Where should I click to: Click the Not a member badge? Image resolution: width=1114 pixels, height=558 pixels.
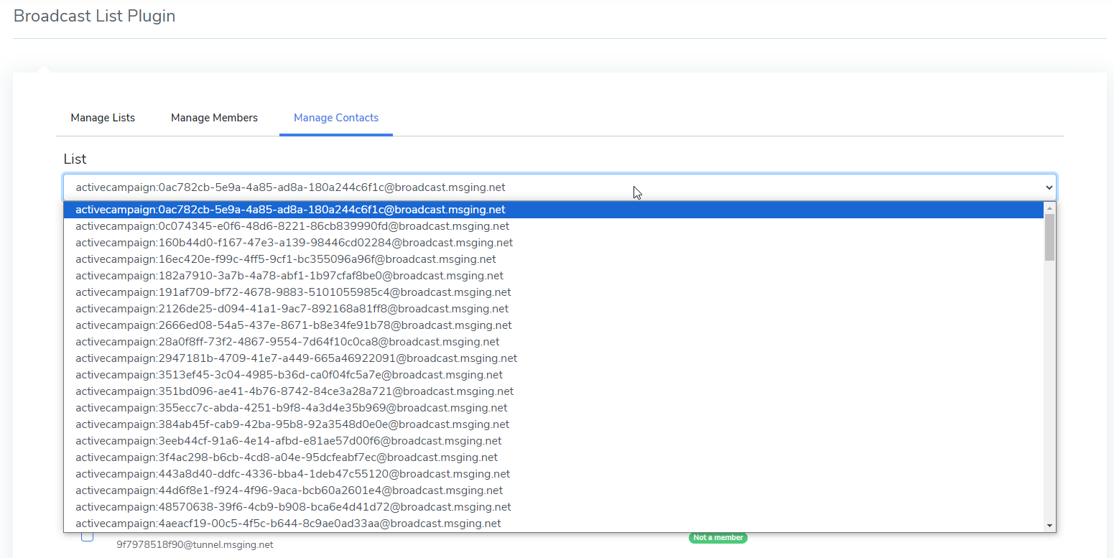tap(718, 537)
